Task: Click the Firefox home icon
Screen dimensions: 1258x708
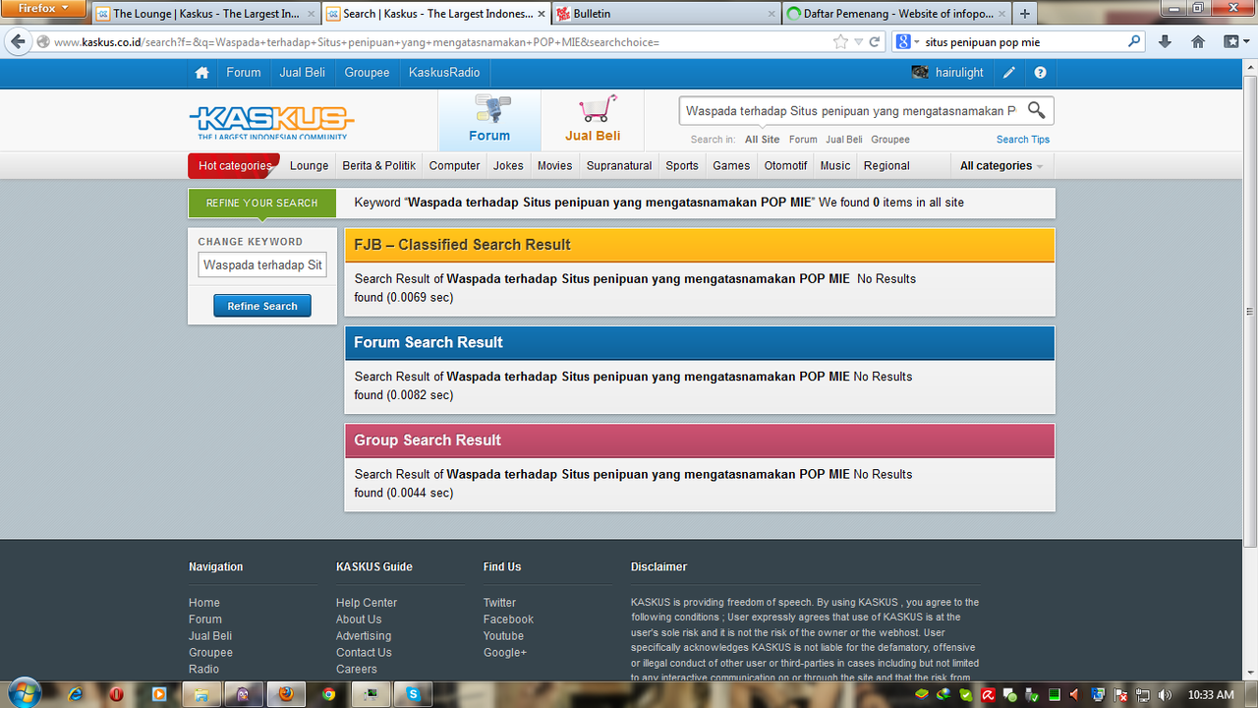Action: [1198, 42]
